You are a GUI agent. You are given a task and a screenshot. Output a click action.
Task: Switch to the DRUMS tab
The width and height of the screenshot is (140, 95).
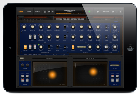(29, 12)
